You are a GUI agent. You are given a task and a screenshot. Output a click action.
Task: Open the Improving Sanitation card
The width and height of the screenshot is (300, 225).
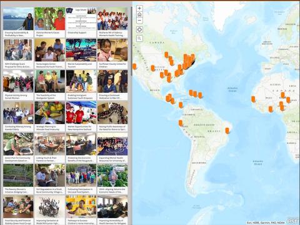point(50,210)
